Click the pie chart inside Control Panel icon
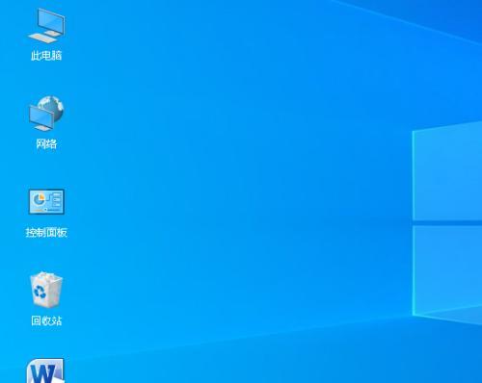Image resolution: width=482 pixels, height=383 pixels. coord(40,200)
